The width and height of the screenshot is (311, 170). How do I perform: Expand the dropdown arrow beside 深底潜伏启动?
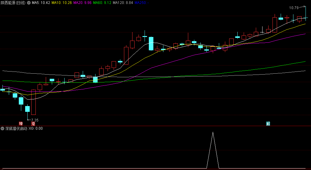click(x=2, y=128)
